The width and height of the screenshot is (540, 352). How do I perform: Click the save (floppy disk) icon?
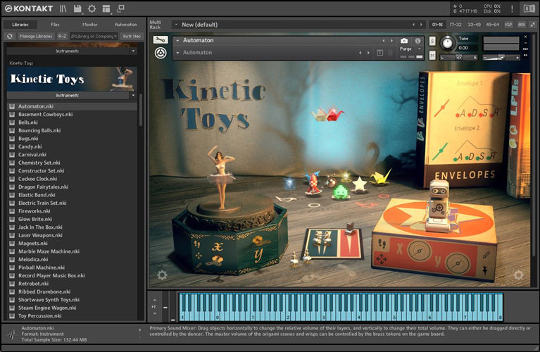[77, 8]
